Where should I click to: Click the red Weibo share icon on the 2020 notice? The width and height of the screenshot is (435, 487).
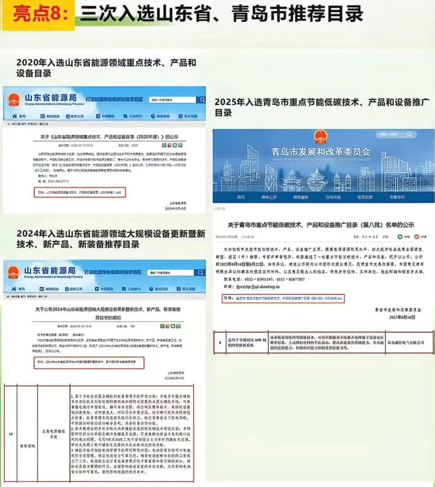[170, 145]
